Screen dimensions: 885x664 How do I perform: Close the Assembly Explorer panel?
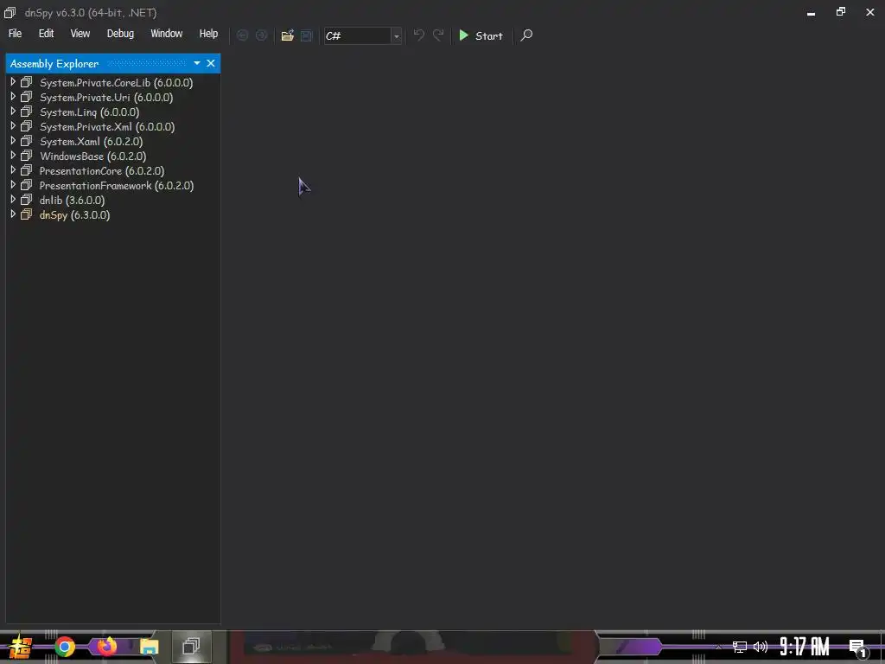(211, 63)
